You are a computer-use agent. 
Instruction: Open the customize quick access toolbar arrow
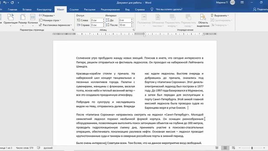[x=18, y=3]
